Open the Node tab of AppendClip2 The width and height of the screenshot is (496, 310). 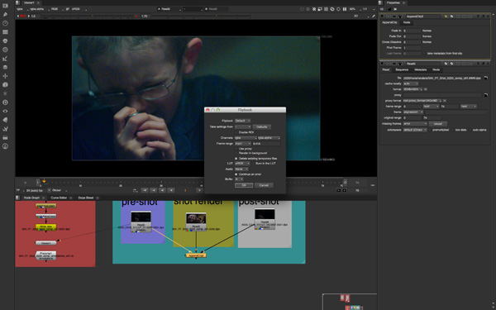[407, 22]
